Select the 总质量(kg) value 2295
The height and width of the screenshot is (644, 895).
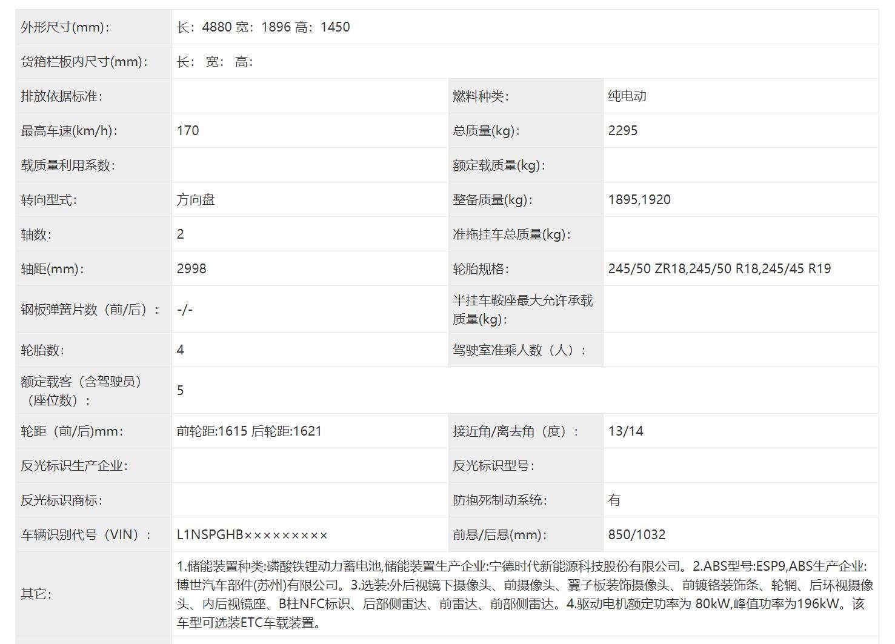pos(623,131)
